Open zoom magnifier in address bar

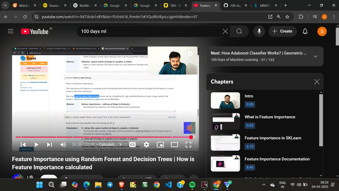click(279, 17)
